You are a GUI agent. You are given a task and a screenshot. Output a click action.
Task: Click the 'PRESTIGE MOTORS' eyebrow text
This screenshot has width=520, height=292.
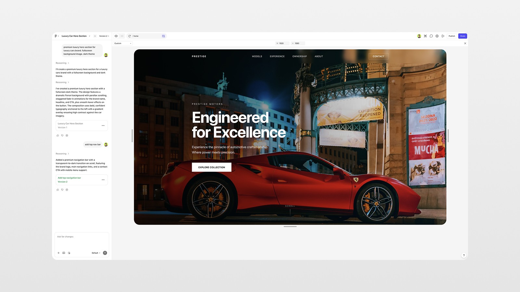(207, 104)
